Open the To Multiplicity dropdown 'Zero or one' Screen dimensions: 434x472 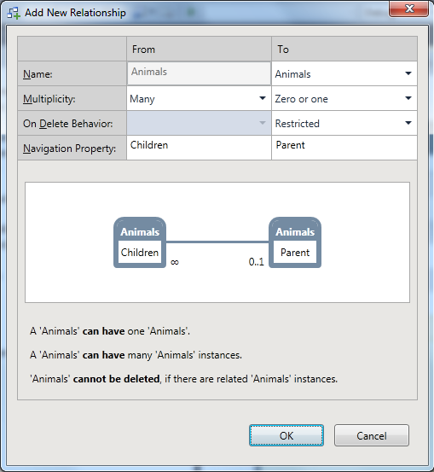[344, 98]
